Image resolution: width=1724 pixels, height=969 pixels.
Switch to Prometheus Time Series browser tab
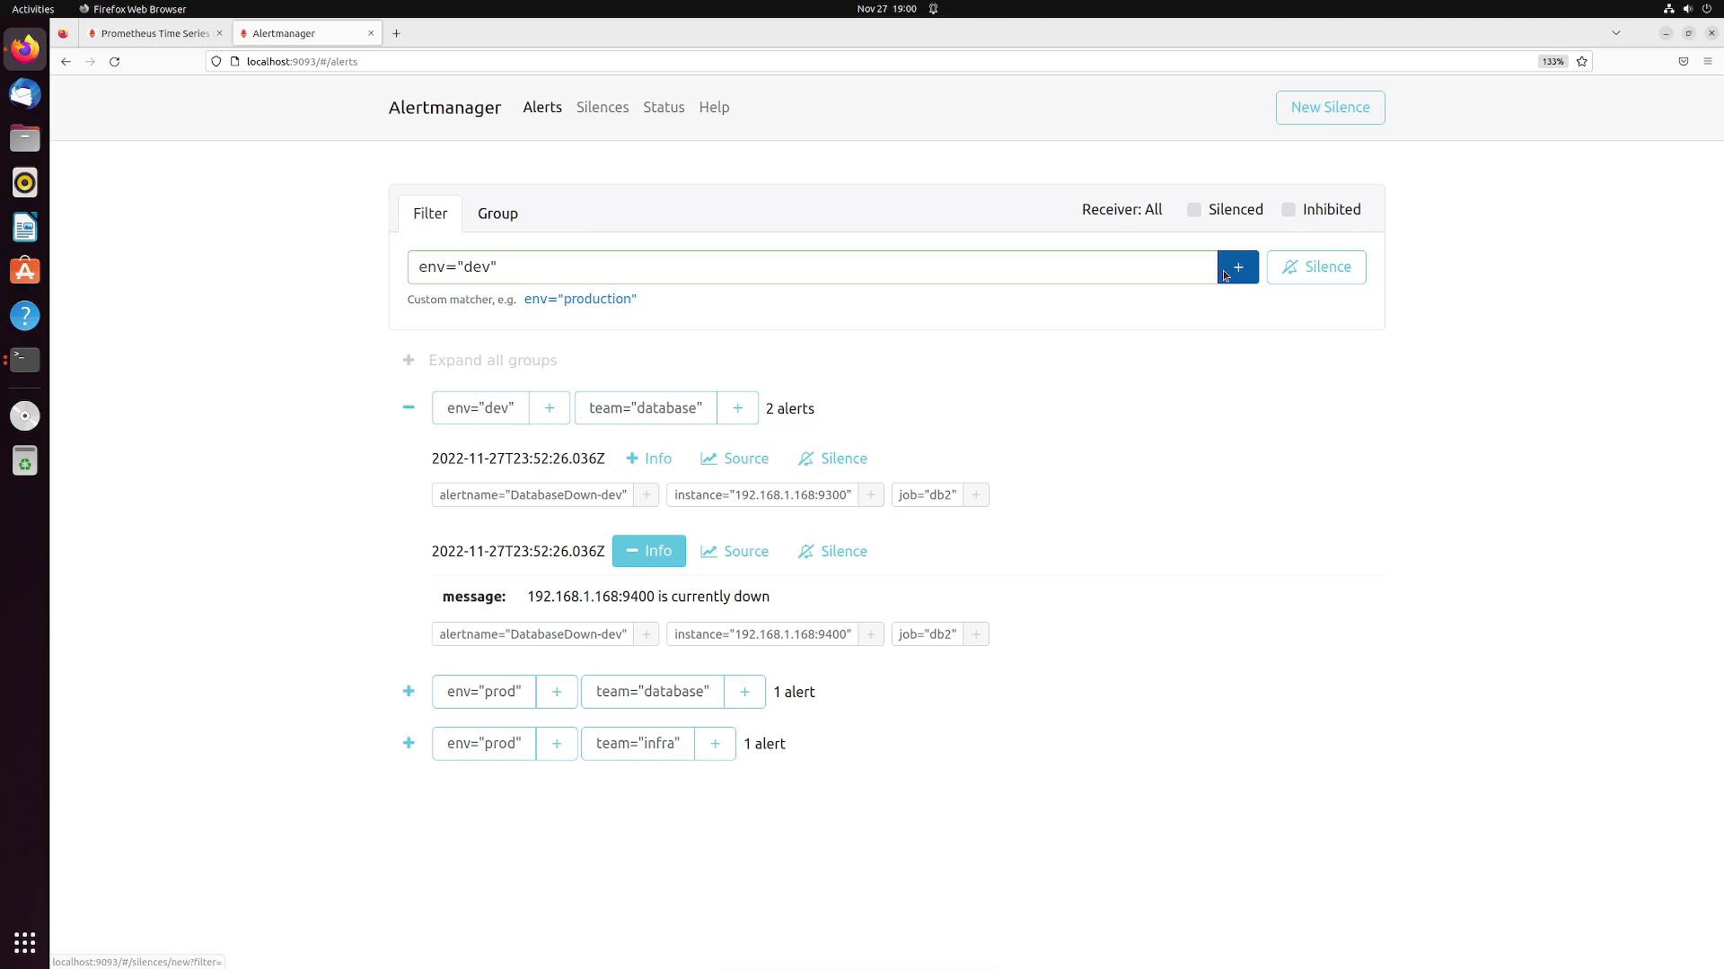(154, 33)
